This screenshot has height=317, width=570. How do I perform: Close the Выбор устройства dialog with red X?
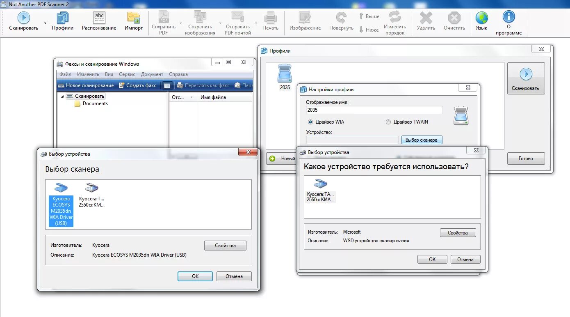pos(248,152)
